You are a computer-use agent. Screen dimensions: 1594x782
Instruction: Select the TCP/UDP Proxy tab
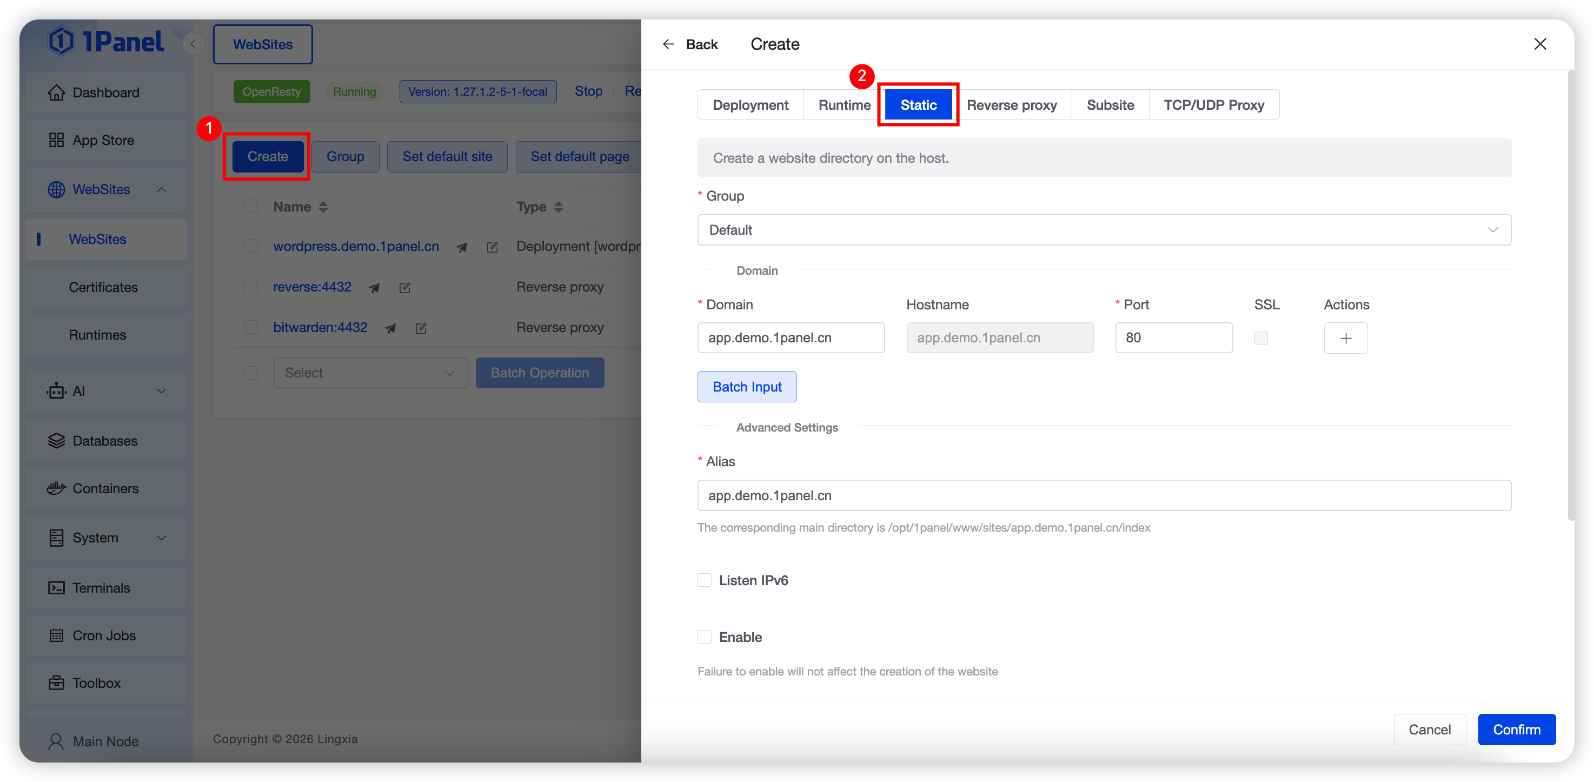click(x=1213, y=104)
